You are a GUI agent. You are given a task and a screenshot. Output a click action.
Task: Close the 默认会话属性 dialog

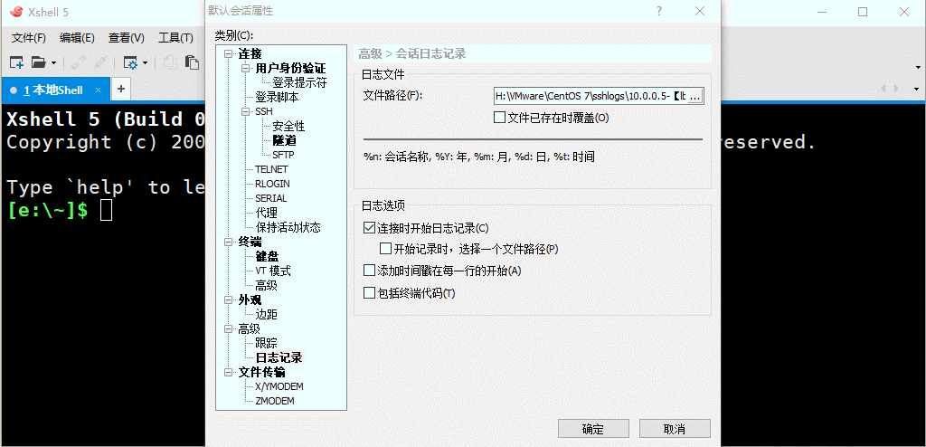pos(700,11)
